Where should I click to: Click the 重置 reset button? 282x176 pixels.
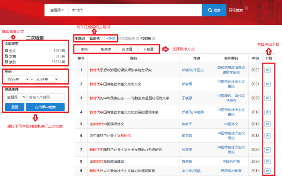tap(15, 107)
